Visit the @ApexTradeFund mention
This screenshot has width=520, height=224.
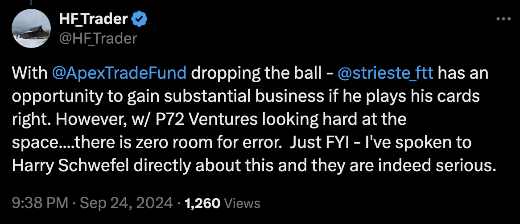[120, 73]
